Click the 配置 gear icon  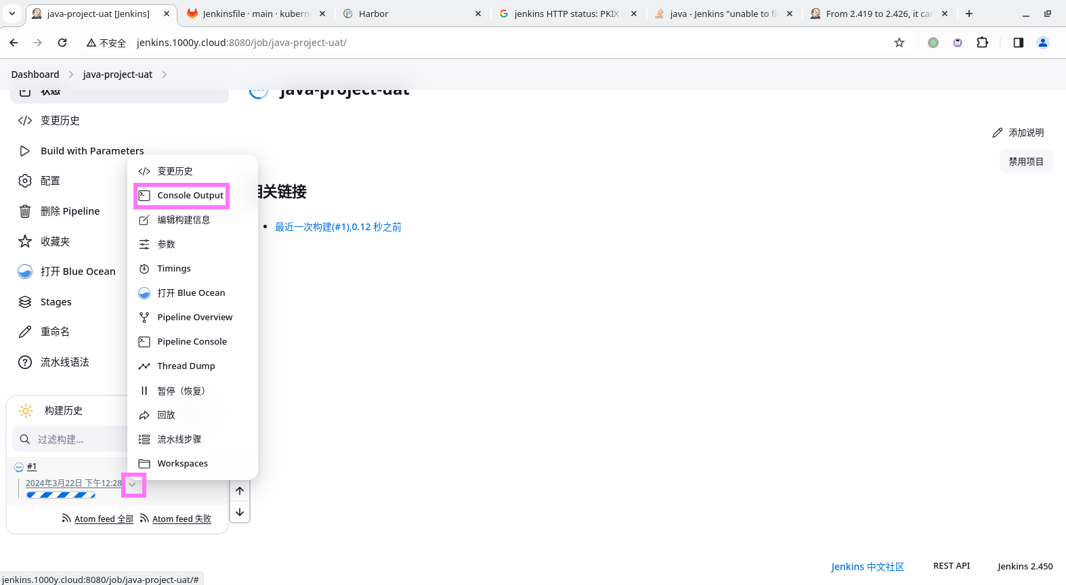pyautogui.click(x=25, y=181)
